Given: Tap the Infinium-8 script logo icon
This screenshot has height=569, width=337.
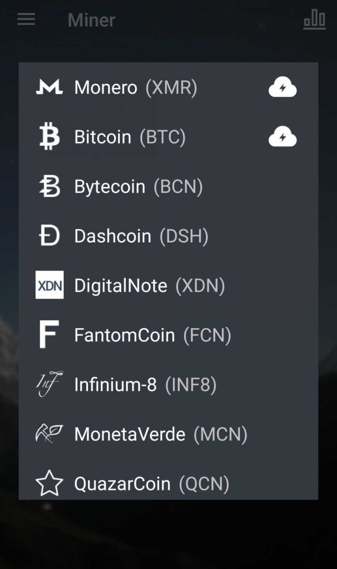Looking at the screenshot, I should tap(49, 384).
